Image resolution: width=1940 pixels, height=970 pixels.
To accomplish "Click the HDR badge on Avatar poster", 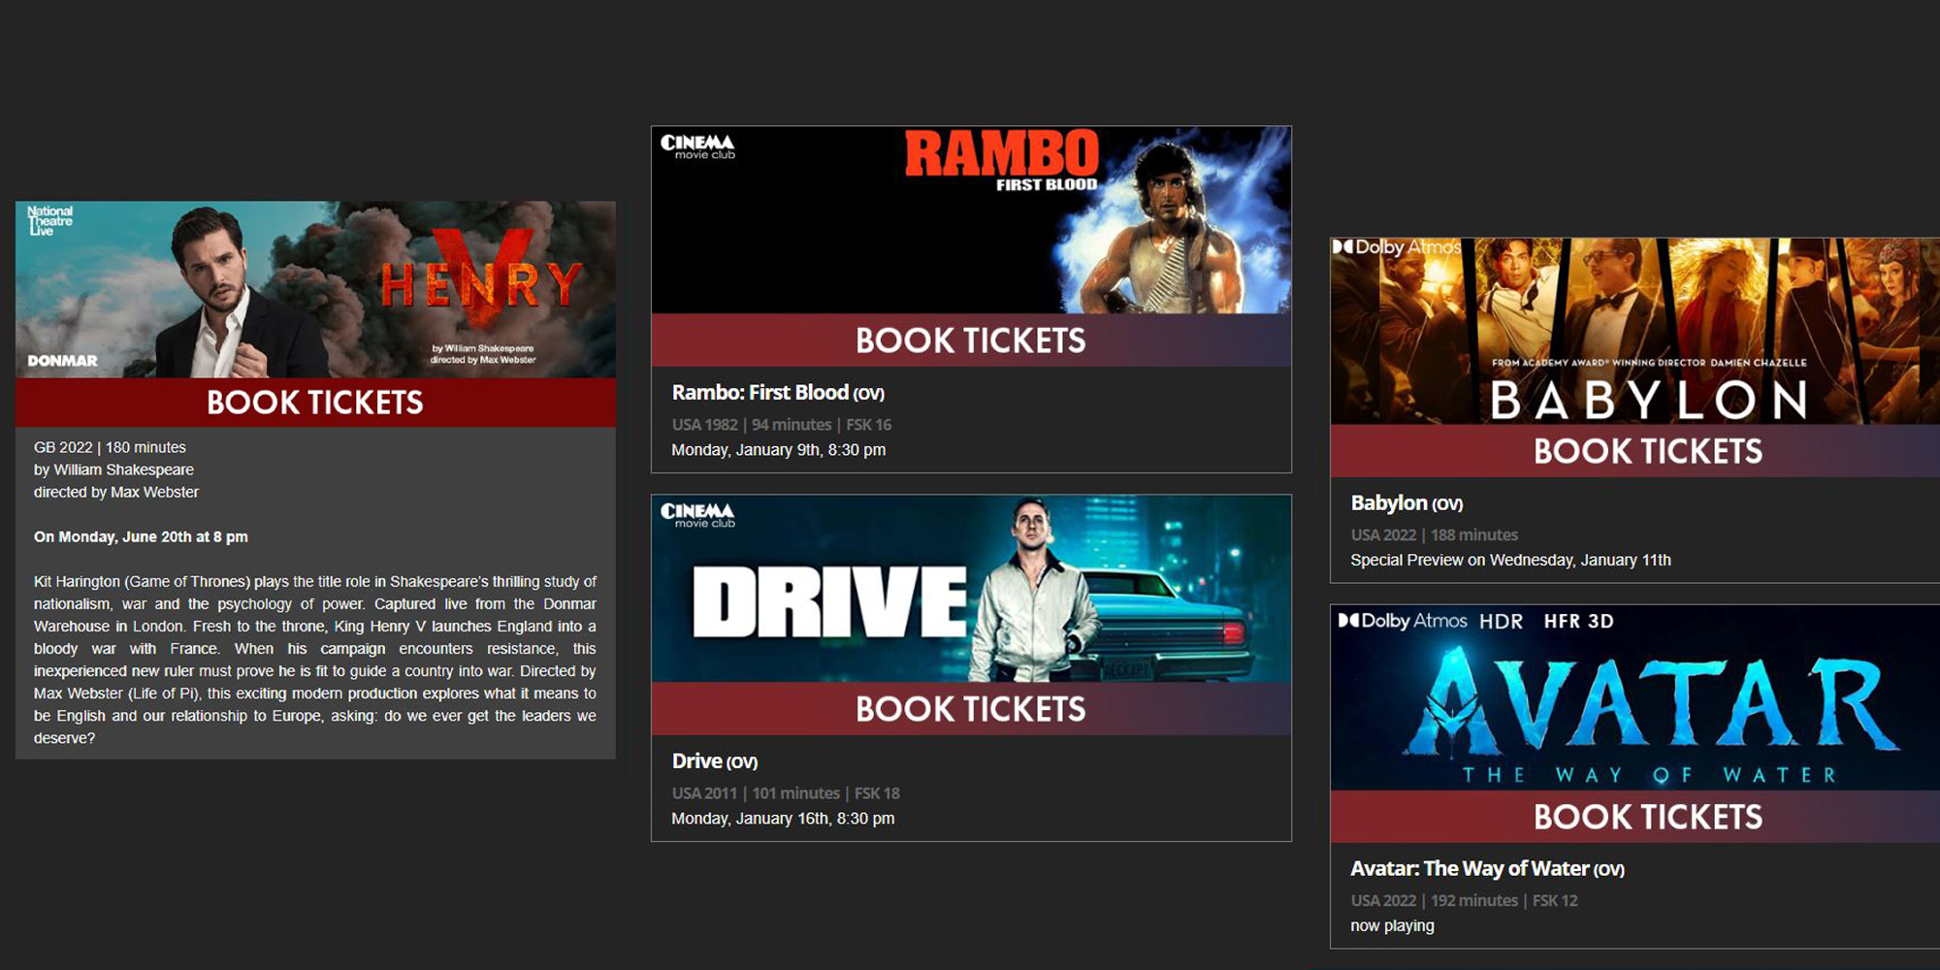I will click(1501, 622).
